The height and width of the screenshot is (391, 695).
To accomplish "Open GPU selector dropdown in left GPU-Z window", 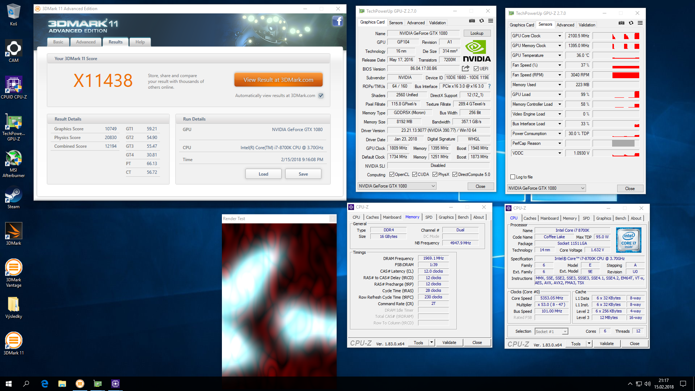I will coord(397,186).
